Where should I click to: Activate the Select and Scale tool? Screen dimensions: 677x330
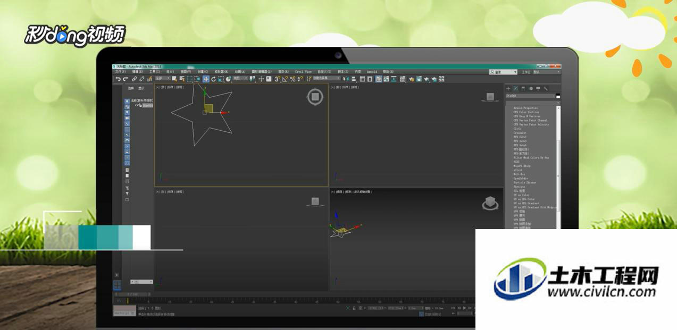(221, 79)
